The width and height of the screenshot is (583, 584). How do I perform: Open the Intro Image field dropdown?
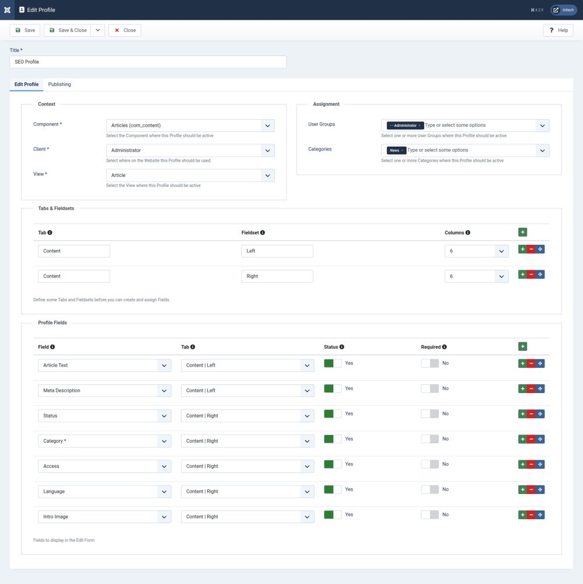[104, 517]
